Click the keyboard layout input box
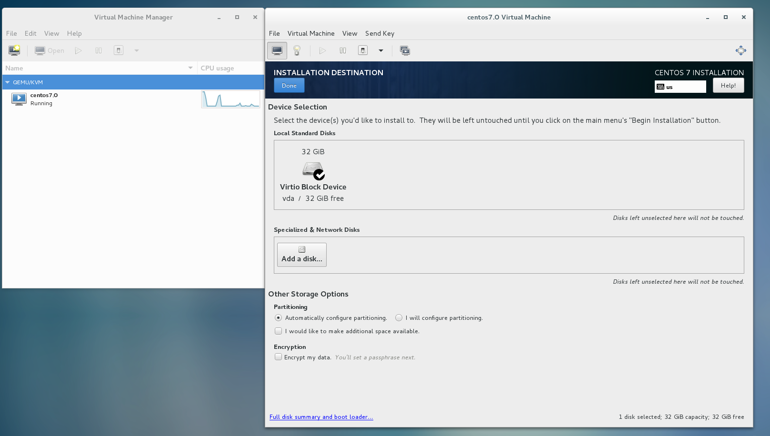 coord(680,87)
